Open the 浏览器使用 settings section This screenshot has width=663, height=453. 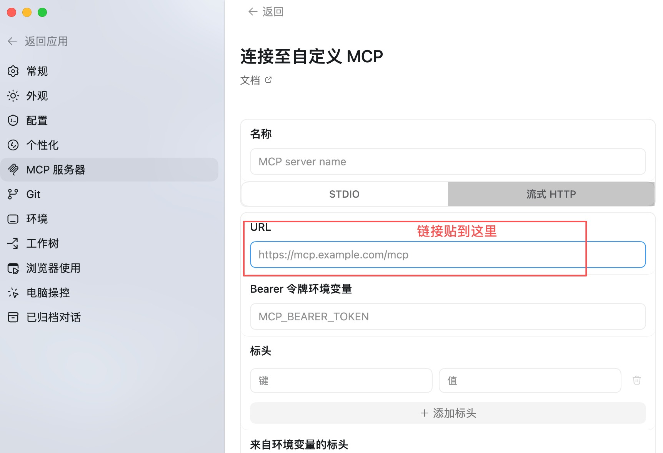109,268
